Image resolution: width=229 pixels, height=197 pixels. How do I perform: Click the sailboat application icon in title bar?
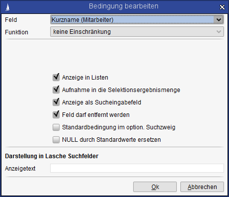[7, 7]
